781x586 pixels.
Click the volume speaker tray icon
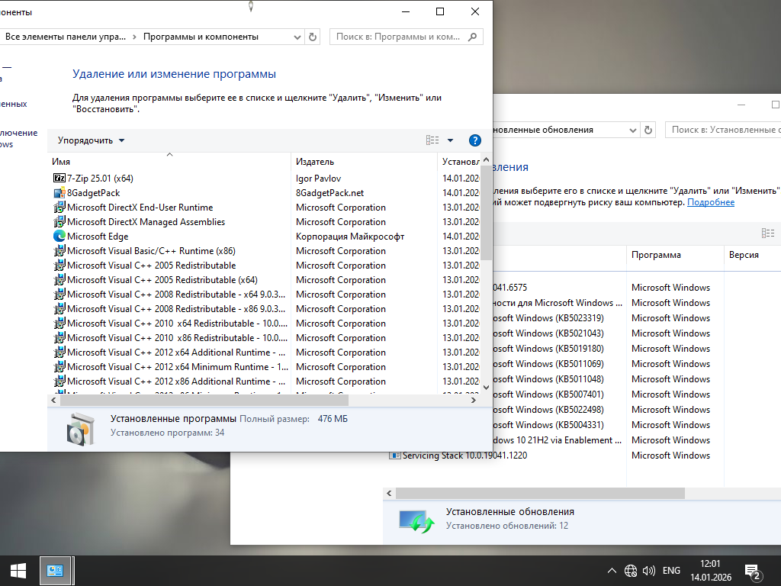click(x=649, y=571)
